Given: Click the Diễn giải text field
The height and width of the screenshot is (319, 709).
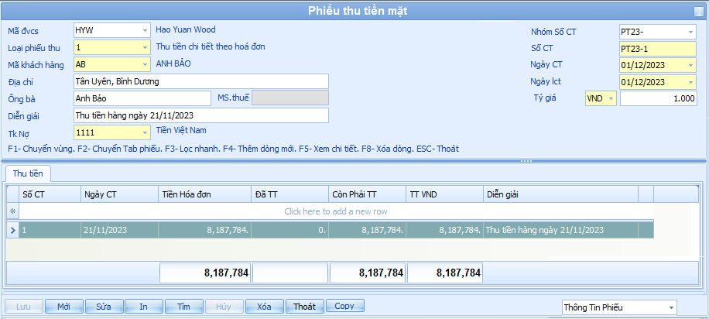Looking at the screenshot, I should [201, 115].
